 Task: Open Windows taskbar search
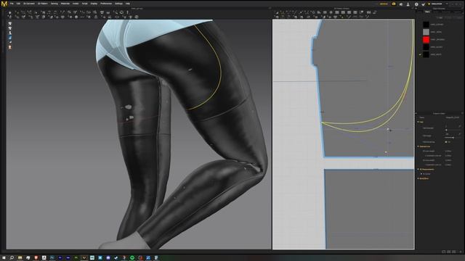tap(12, 258)
